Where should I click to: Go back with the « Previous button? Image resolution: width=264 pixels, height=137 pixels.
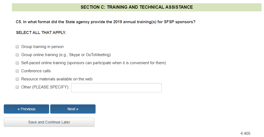point(26,109)
